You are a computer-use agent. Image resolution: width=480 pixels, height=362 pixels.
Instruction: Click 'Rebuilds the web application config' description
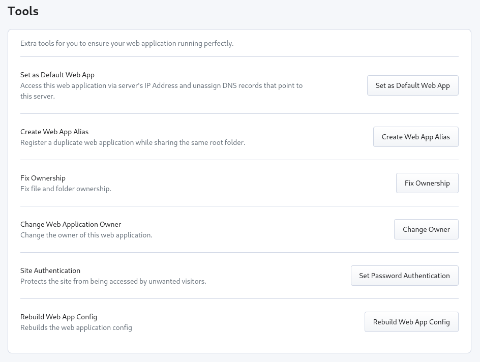pyautogui.click(x=76, y=327)
